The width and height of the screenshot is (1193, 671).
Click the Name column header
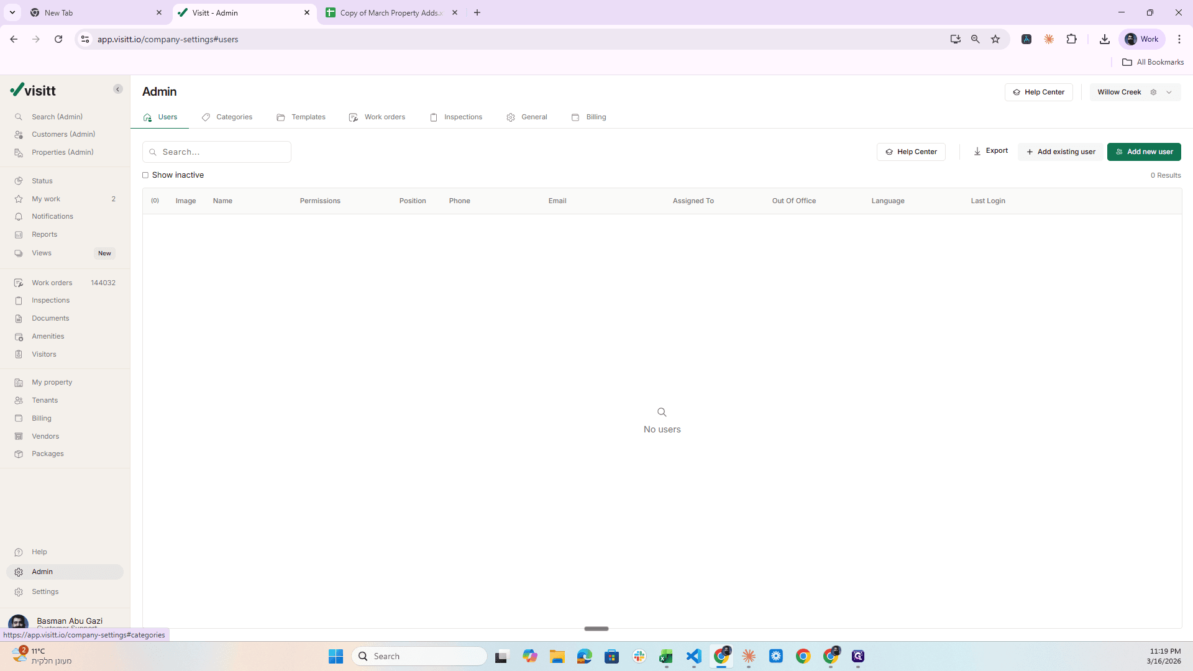pyautogui.click(x=222, y=201)
